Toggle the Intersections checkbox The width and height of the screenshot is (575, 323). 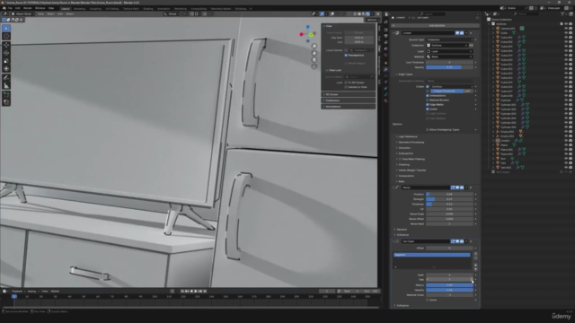[x=428, y=96]
